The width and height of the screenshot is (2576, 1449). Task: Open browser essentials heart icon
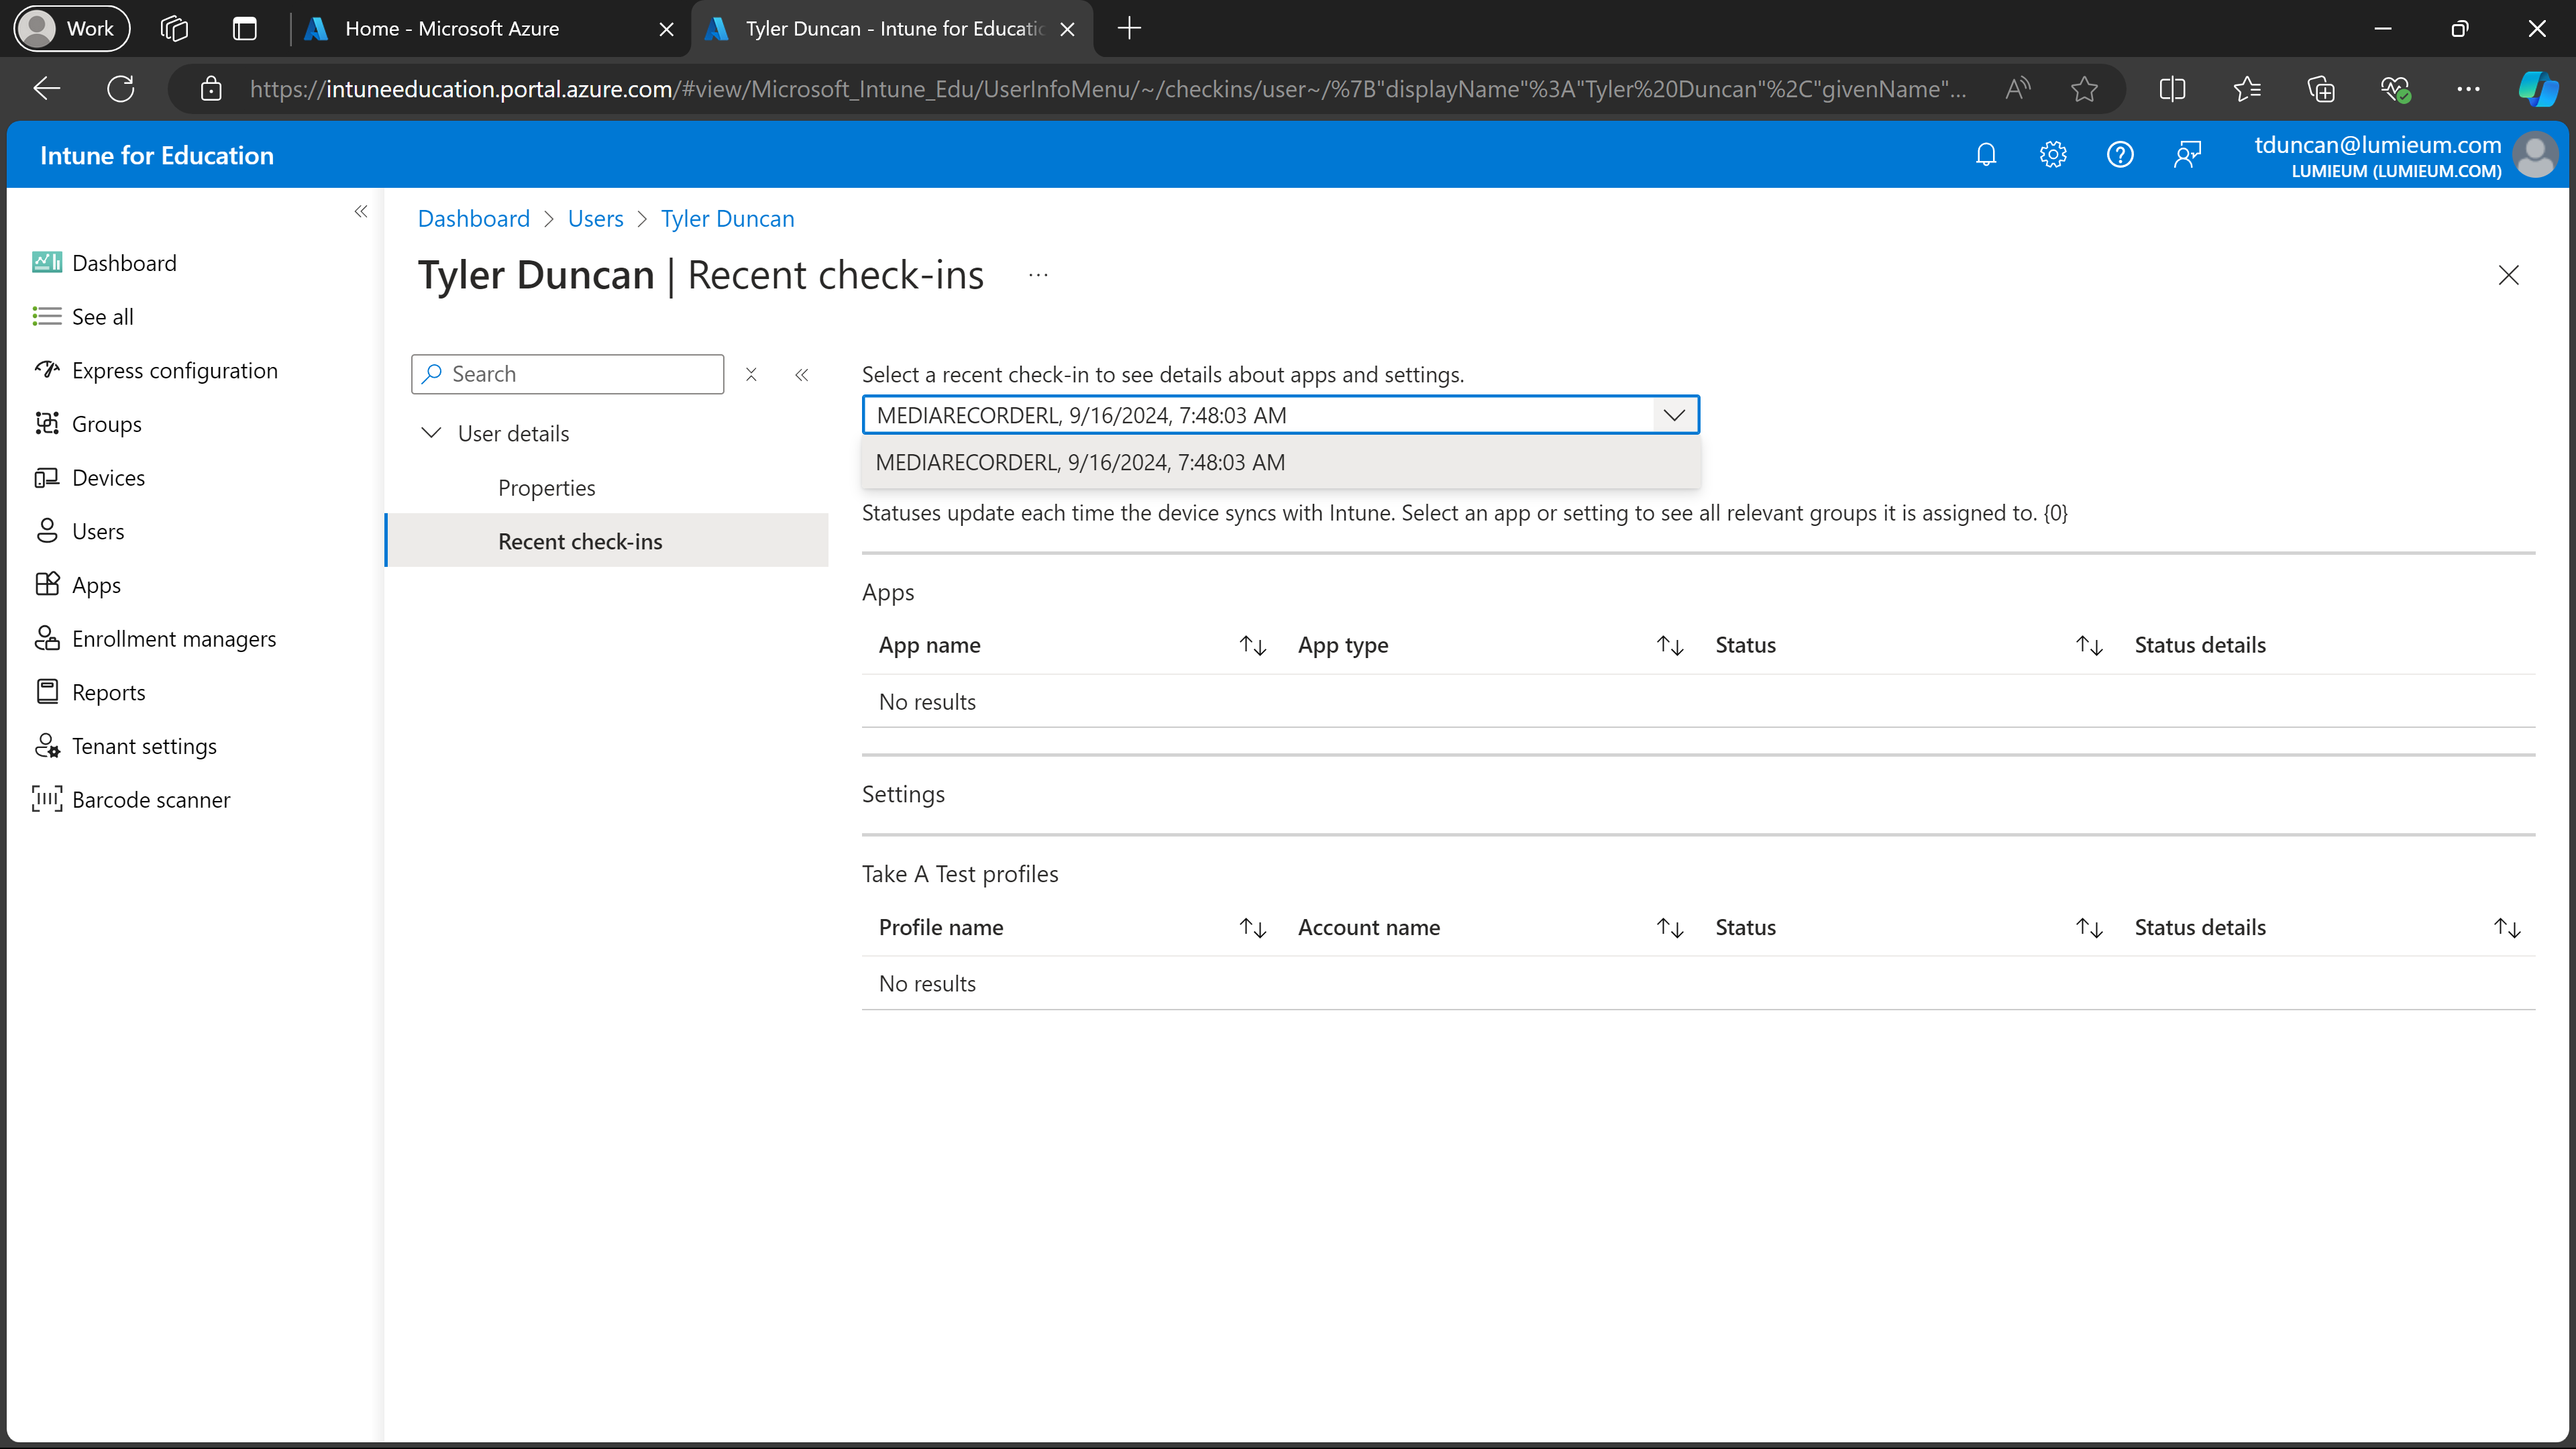click(x=2395, y=89)
